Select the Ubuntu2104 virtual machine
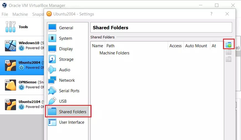241x140 pixels. [x=22, y=105]
